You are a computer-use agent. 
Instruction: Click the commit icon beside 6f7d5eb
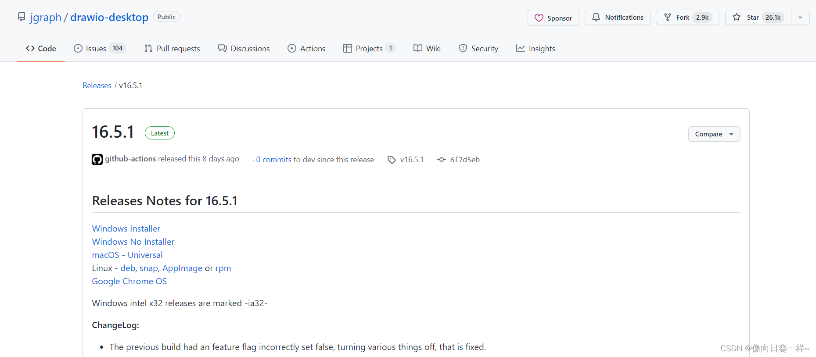point(442,160)
